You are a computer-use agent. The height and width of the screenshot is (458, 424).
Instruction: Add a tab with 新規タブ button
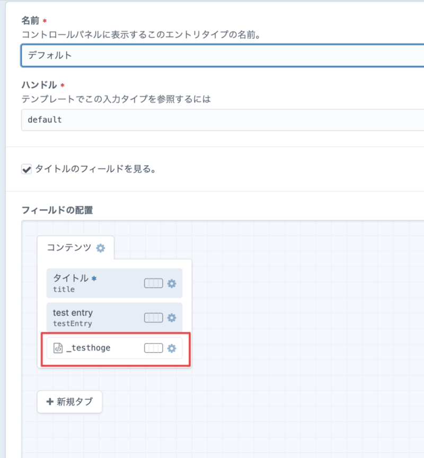69,402
